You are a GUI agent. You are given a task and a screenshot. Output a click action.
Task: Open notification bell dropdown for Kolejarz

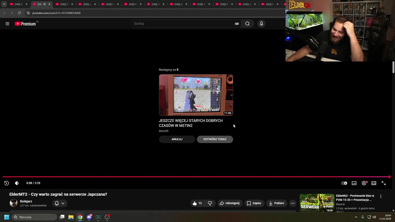60,203
